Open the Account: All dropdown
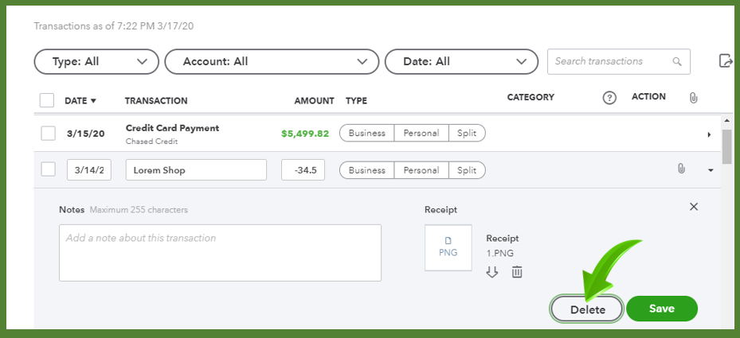 272,62
